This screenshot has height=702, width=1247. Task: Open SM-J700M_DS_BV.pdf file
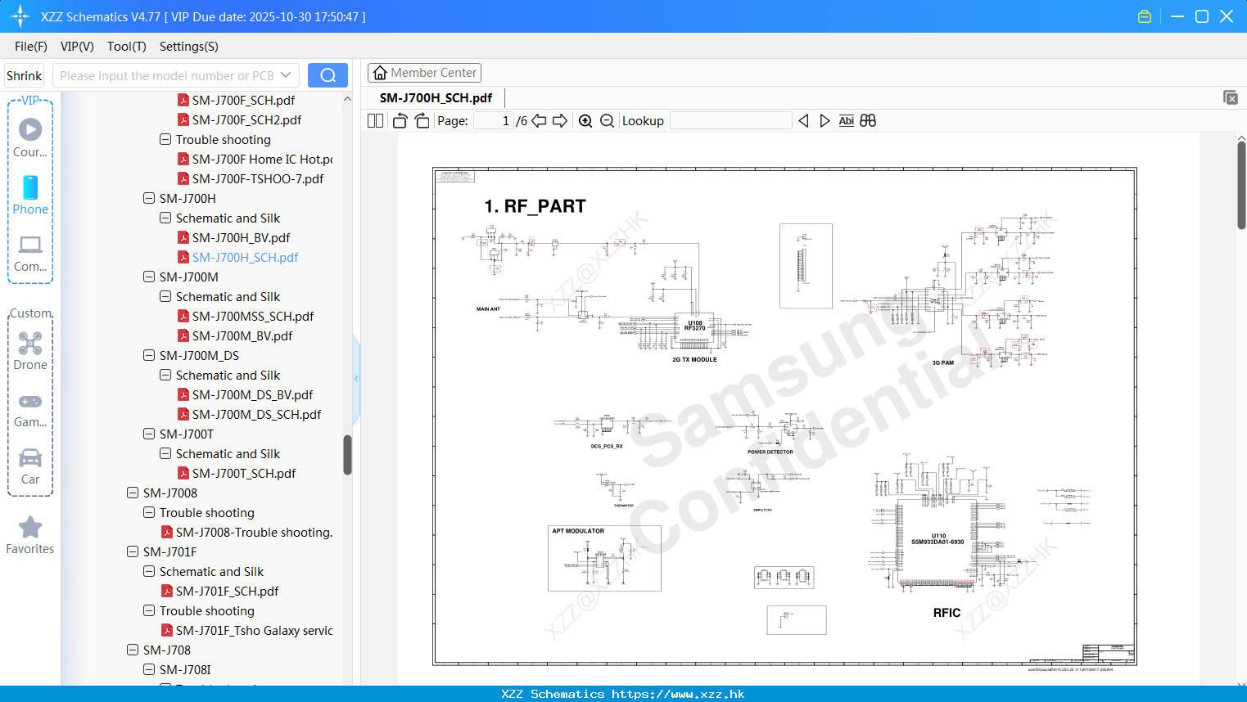pyautogui.click(x=252, y=395)
